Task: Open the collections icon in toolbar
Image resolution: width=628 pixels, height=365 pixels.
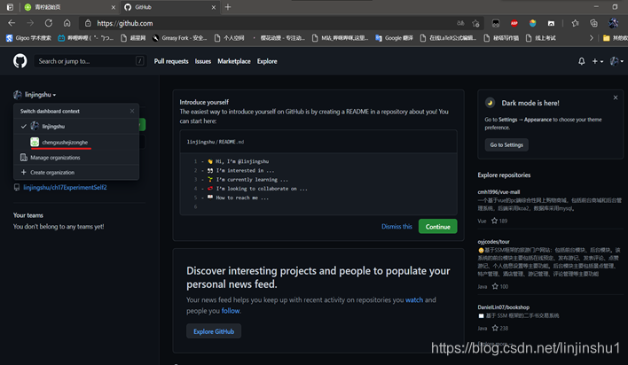Action: tap(593, 23)
